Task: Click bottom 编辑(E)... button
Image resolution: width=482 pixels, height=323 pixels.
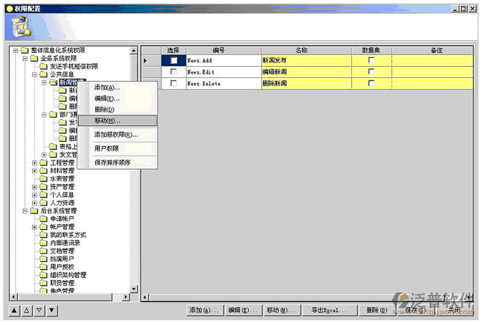Action: (243, 310)
